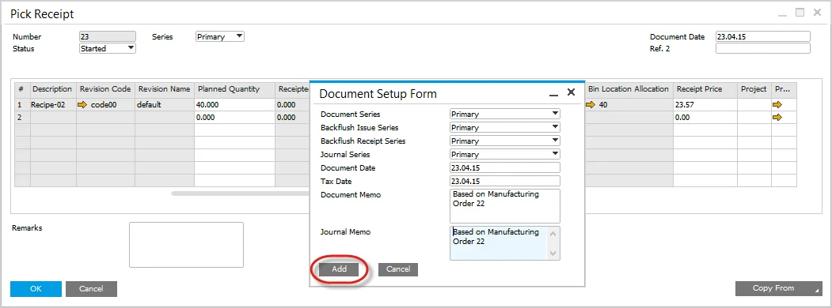The height and width of the screenshot is (308, 832).
Task: Open the link arrow in row 1 last column
Action: coord(778,105)
